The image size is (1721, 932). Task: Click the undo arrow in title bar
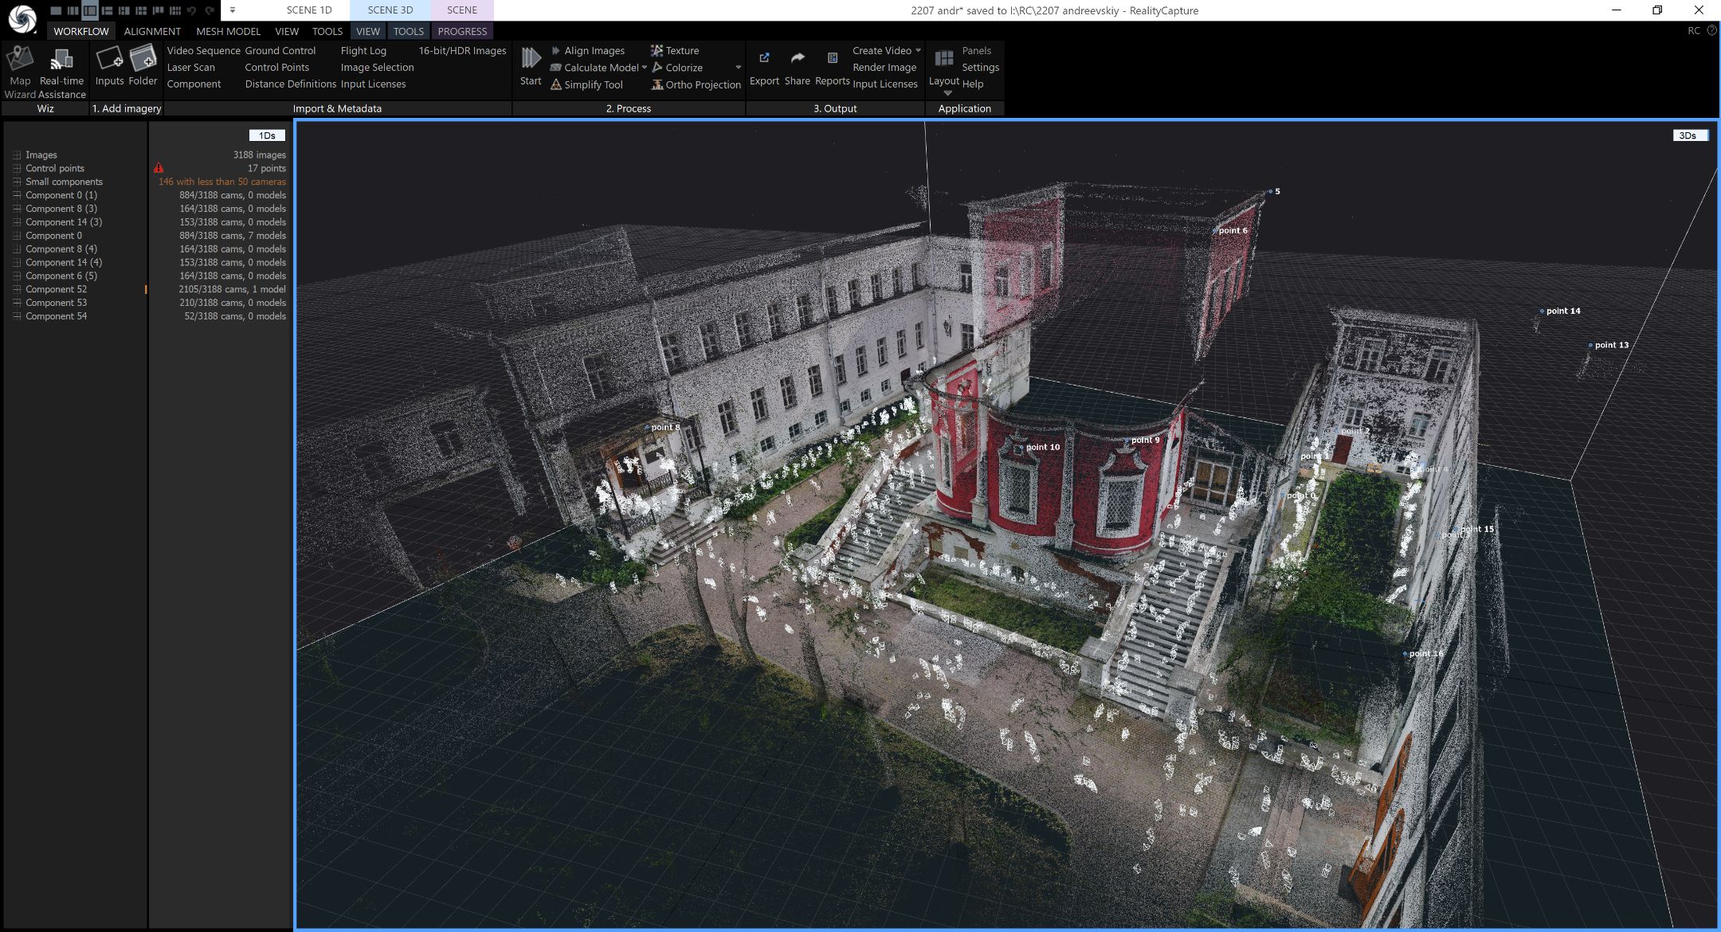click(191, 10)
